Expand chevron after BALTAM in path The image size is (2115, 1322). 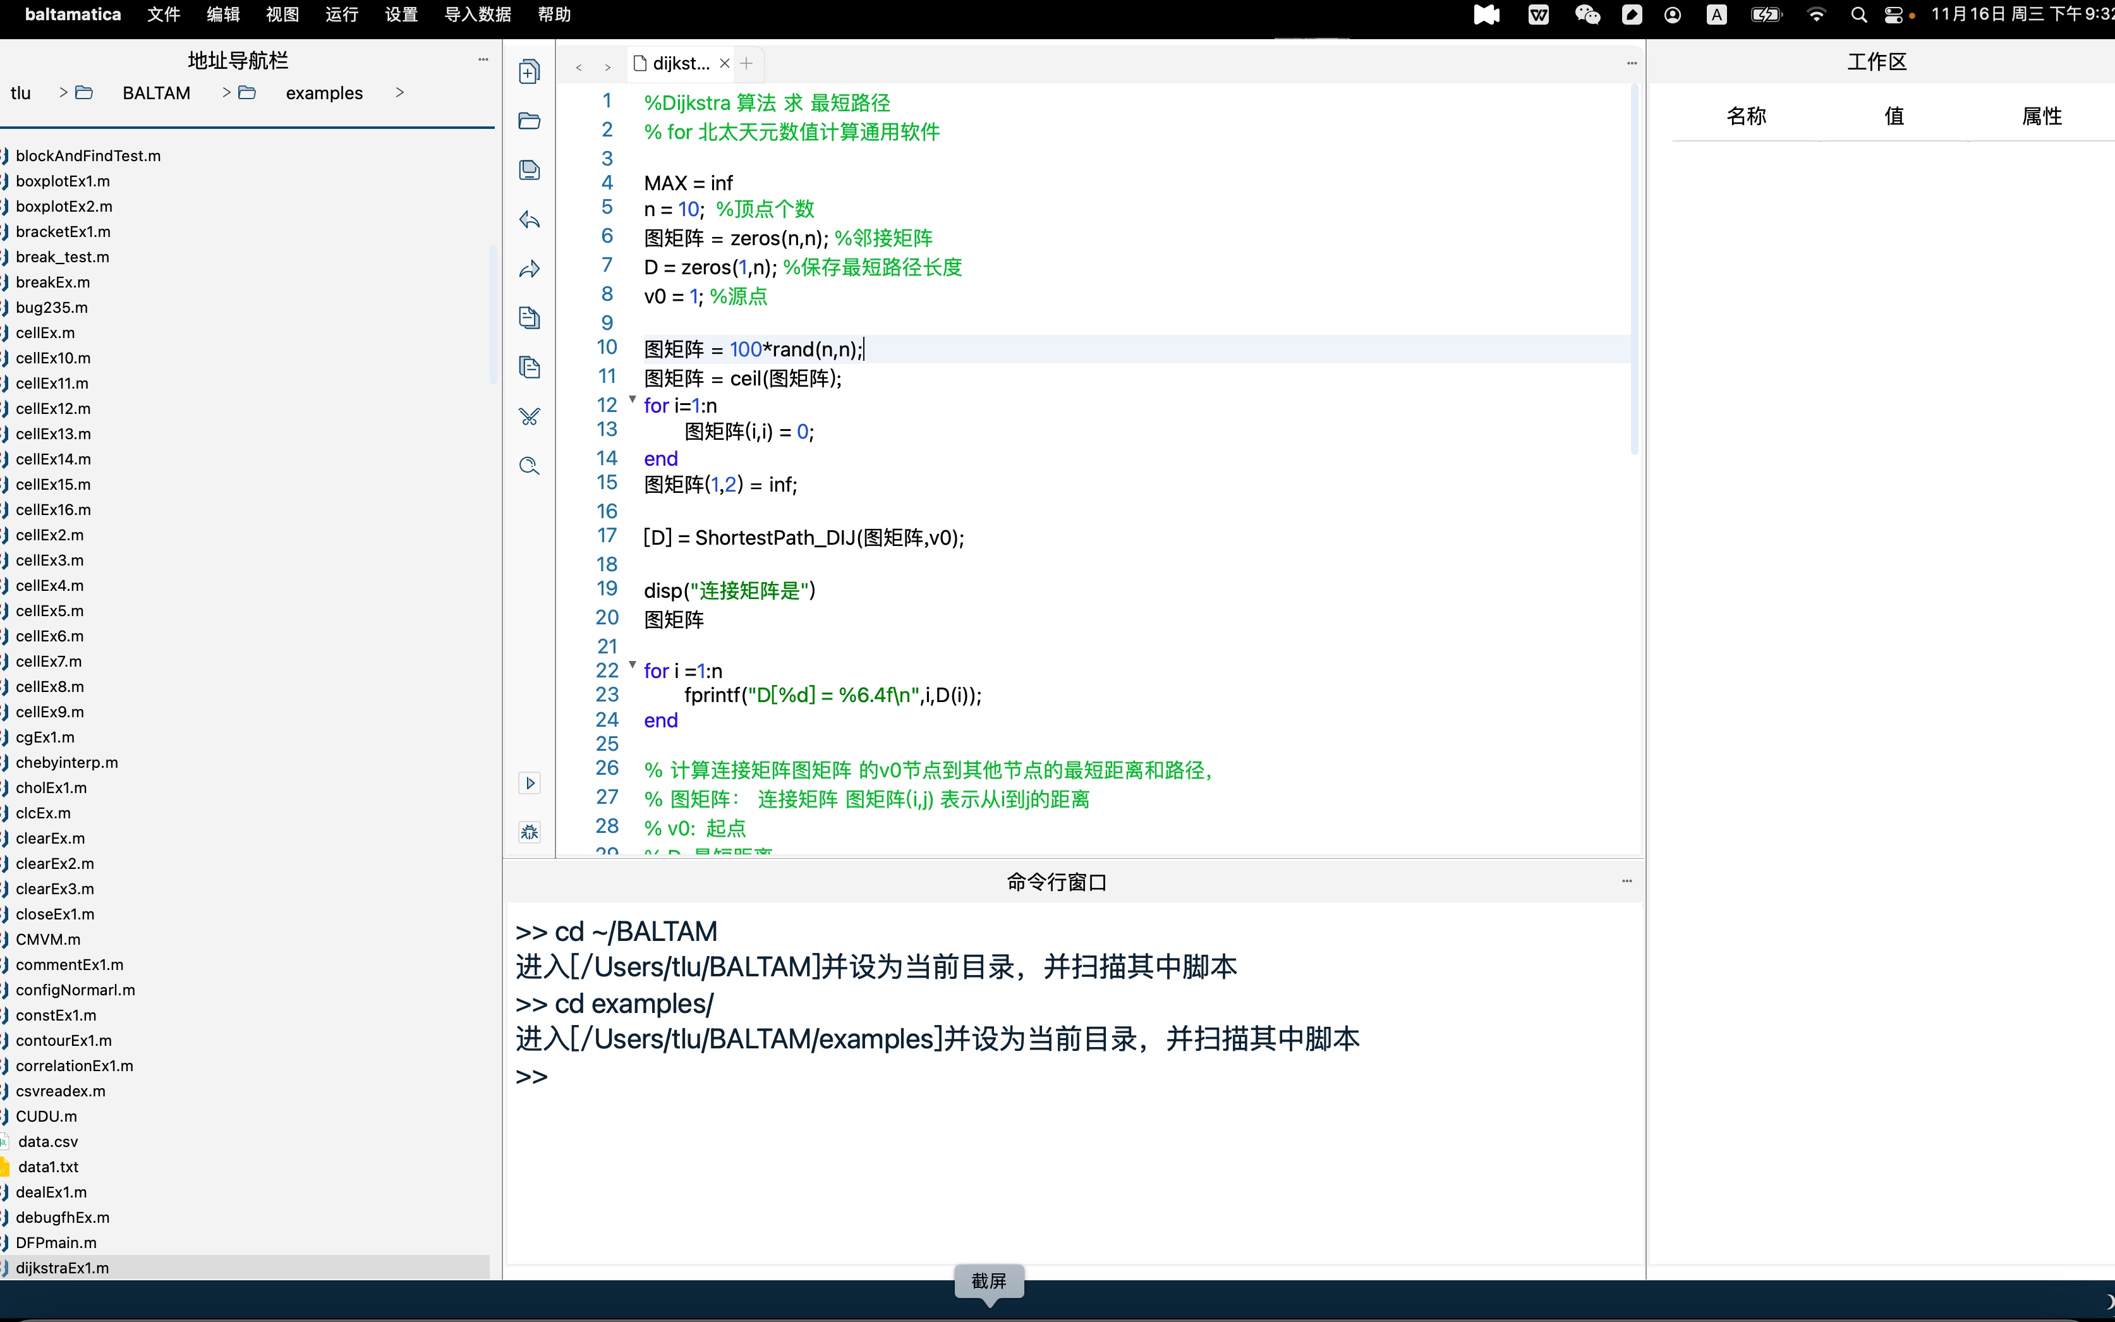(226, 92)
